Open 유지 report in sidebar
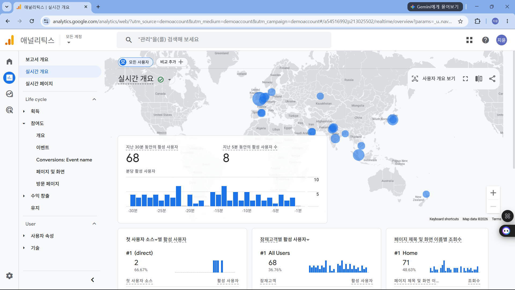The image size is (515, 290). [35, 208]
